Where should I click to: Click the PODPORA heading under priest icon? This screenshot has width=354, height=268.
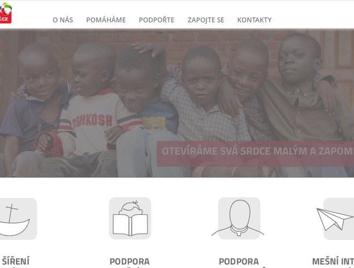tap(239, 262)
